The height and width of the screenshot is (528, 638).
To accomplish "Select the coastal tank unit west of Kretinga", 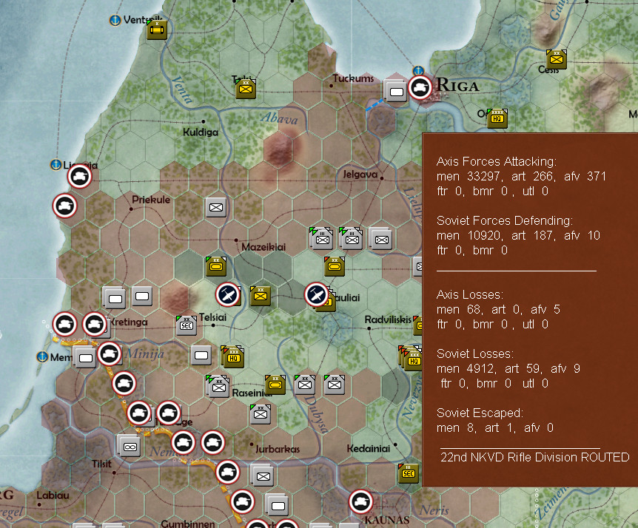I will pos(64,325).
